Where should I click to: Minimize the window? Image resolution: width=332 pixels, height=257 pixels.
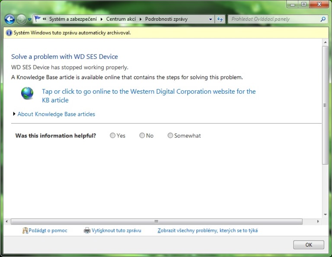[x=292, y=4]
